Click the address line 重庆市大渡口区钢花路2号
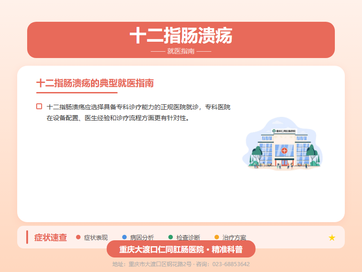The image size is (362, 272). click(160, 264)
